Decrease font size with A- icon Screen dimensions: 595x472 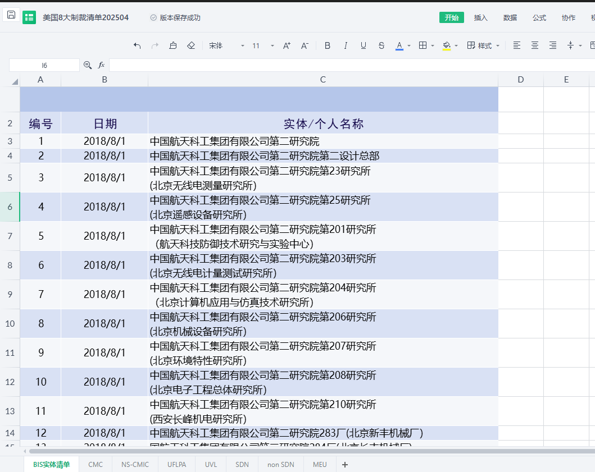pos(305,45)
